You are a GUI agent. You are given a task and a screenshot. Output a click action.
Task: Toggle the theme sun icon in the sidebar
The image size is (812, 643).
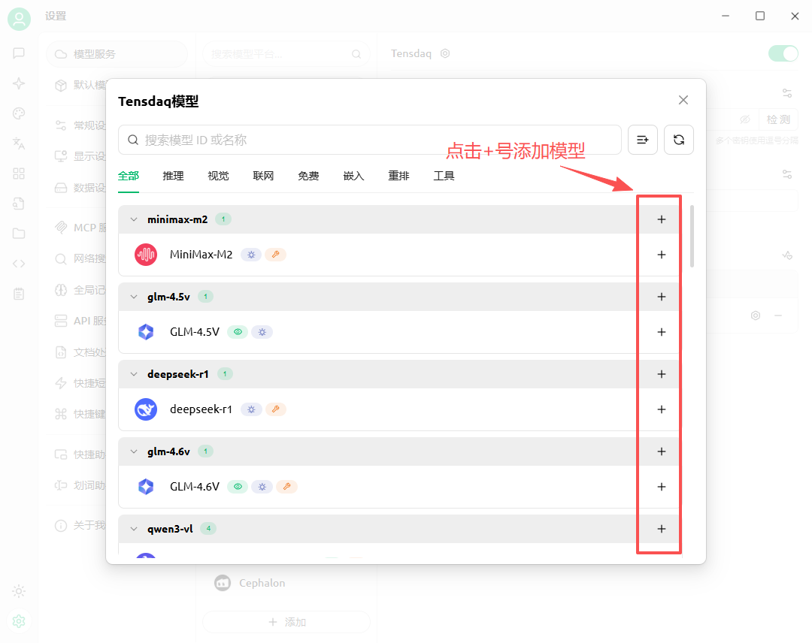(x=19, y=591)
